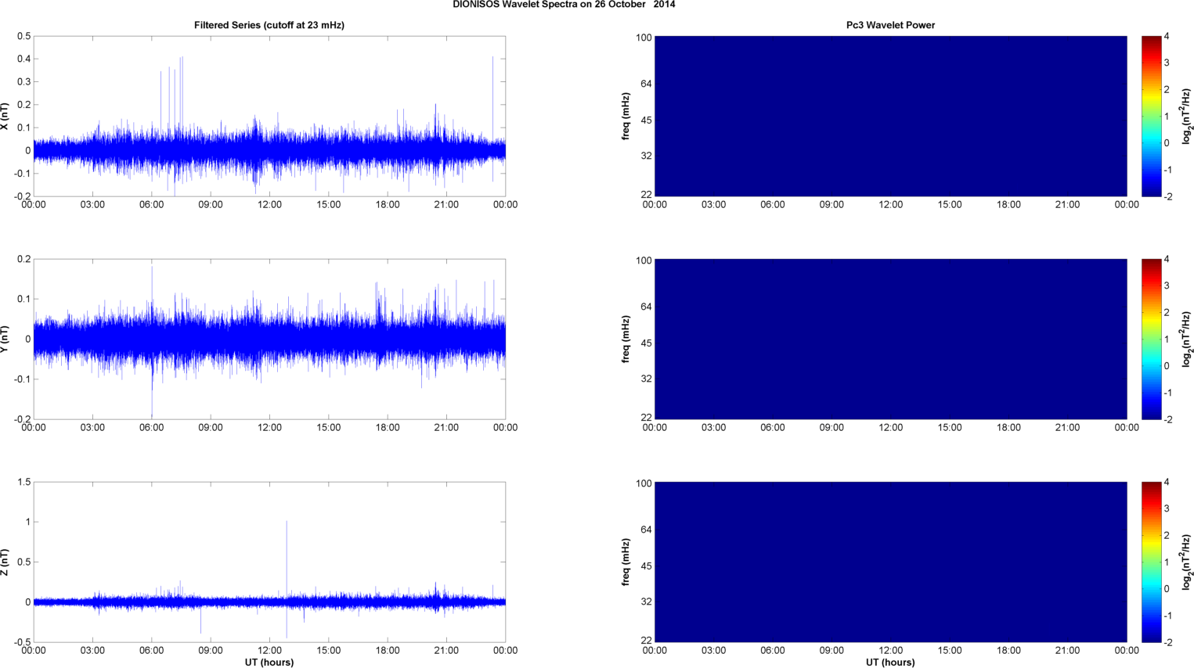Click the -0.2 tick on the Y plot
1194x668 pixels.
point(22,419)
